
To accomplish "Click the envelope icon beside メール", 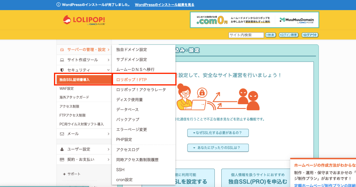I will tap(62, 134).
